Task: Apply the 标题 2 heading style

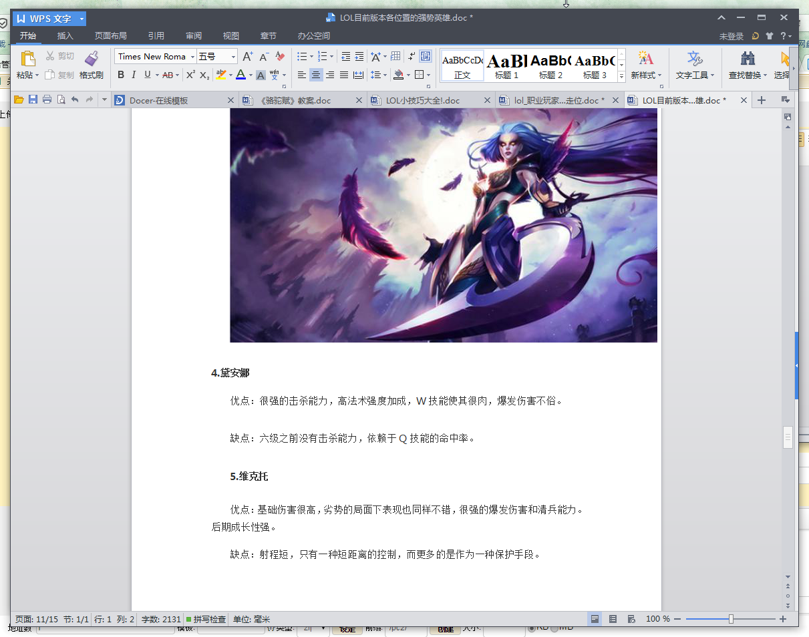Action: point(551,65)
